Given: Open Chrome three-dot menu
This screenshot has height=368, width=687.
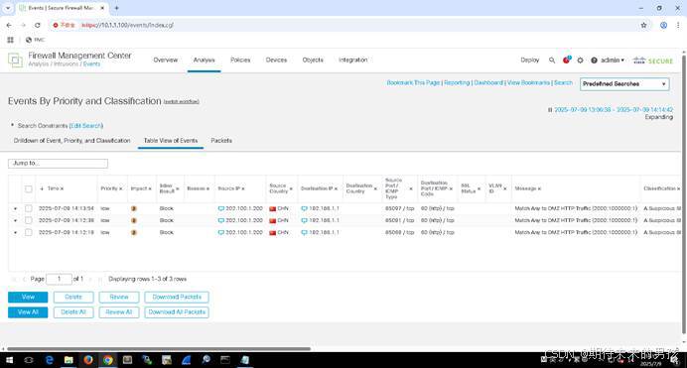Looking at the screenshot, I should (x=678, y=26).
